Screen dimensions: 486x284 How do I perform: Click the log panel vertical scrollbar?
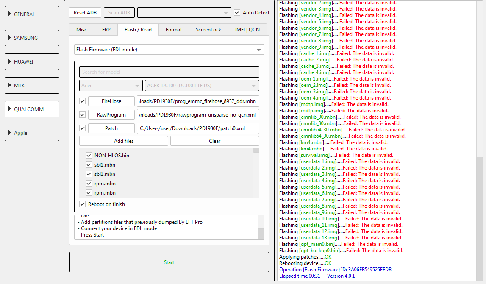click(x=480, y=141)
